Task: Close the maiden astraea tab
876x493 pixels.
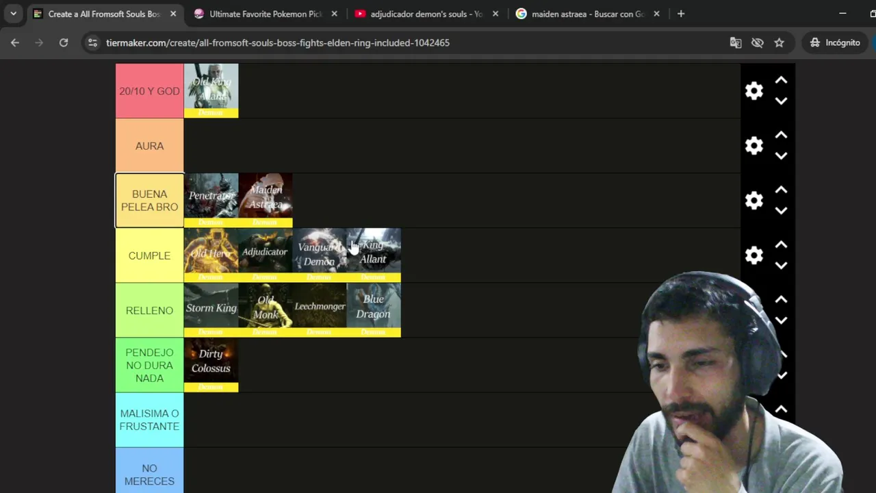Action: click(x=656, y=14)
